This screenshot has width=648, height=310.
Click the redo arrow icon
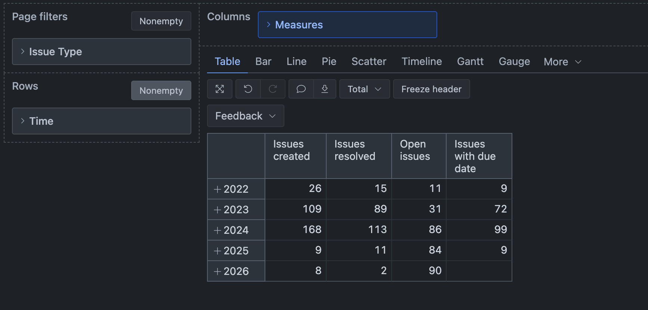(273, 89)
